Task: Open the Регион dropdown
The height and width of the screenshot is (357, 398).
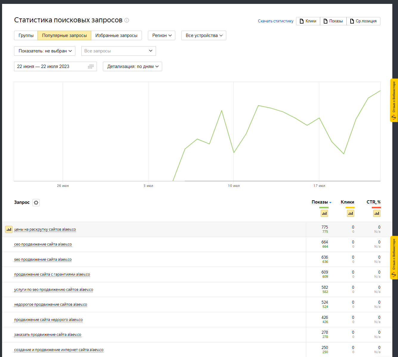Action: point(162,35)
